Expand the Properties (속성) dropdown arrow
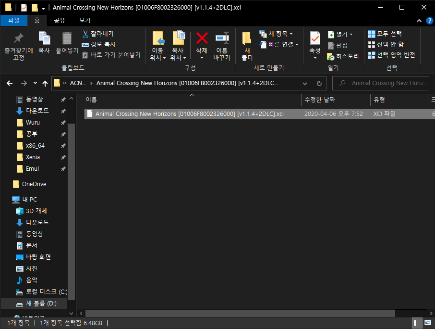The width and height of the screenshot is (435, 329). pos(315,58)
